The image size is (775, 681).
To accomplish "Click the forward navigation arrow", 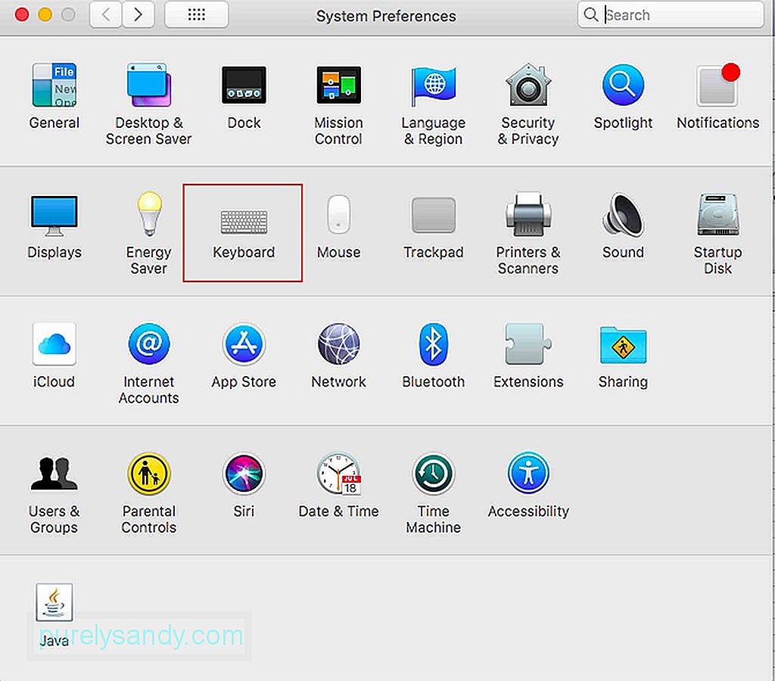I will pos(138,15).
